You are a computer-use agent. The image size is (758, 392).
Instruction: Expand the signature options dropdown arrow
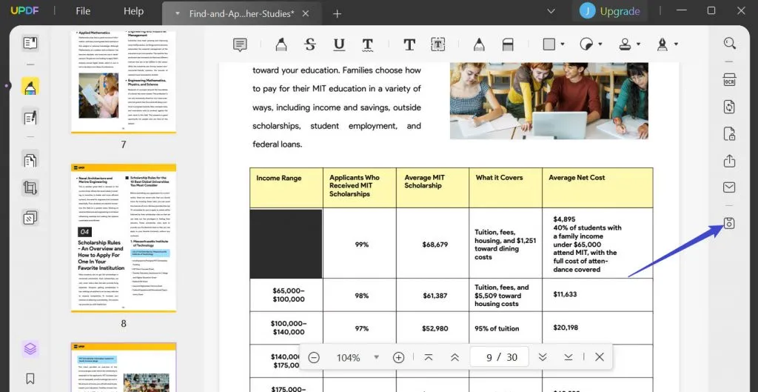[676, 44]
